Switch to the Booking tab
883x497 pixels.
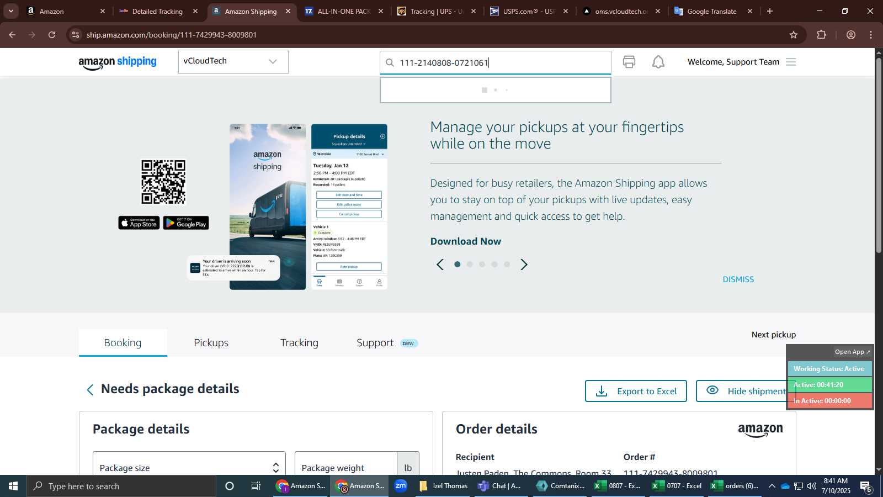click(x=123, y=343)
